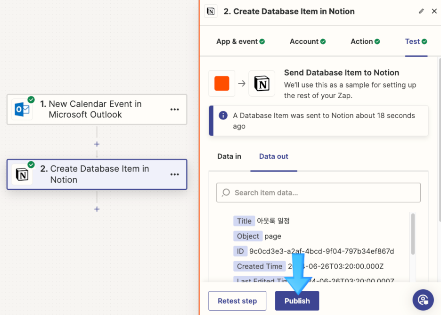Click the Object field label
The image size is (441, 315).
click(248, 236)
